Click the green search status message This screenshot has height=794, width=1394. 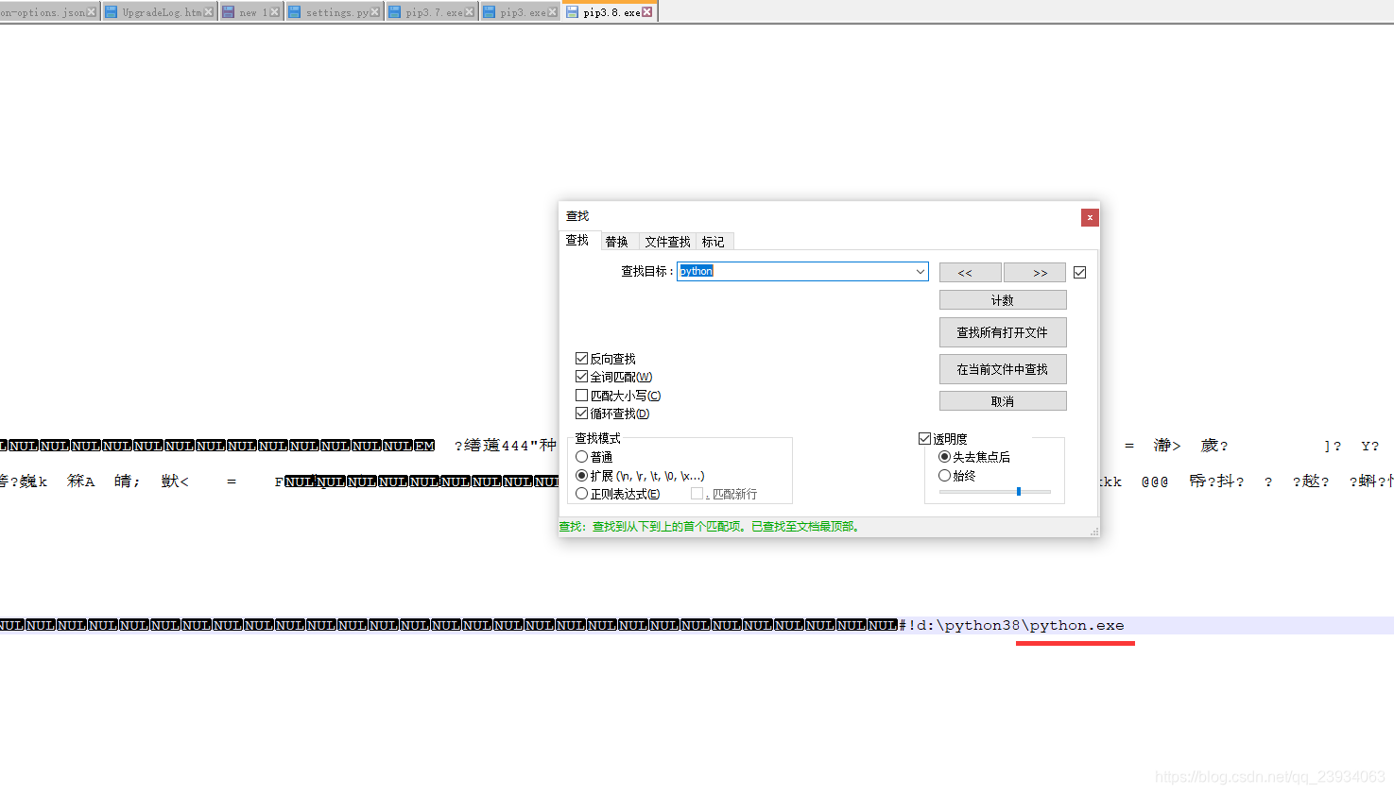tap(711, 527)
